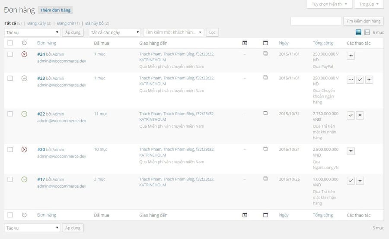Complete order #22 with the checkmark icon
389x239 pixels.
[351, 116]
